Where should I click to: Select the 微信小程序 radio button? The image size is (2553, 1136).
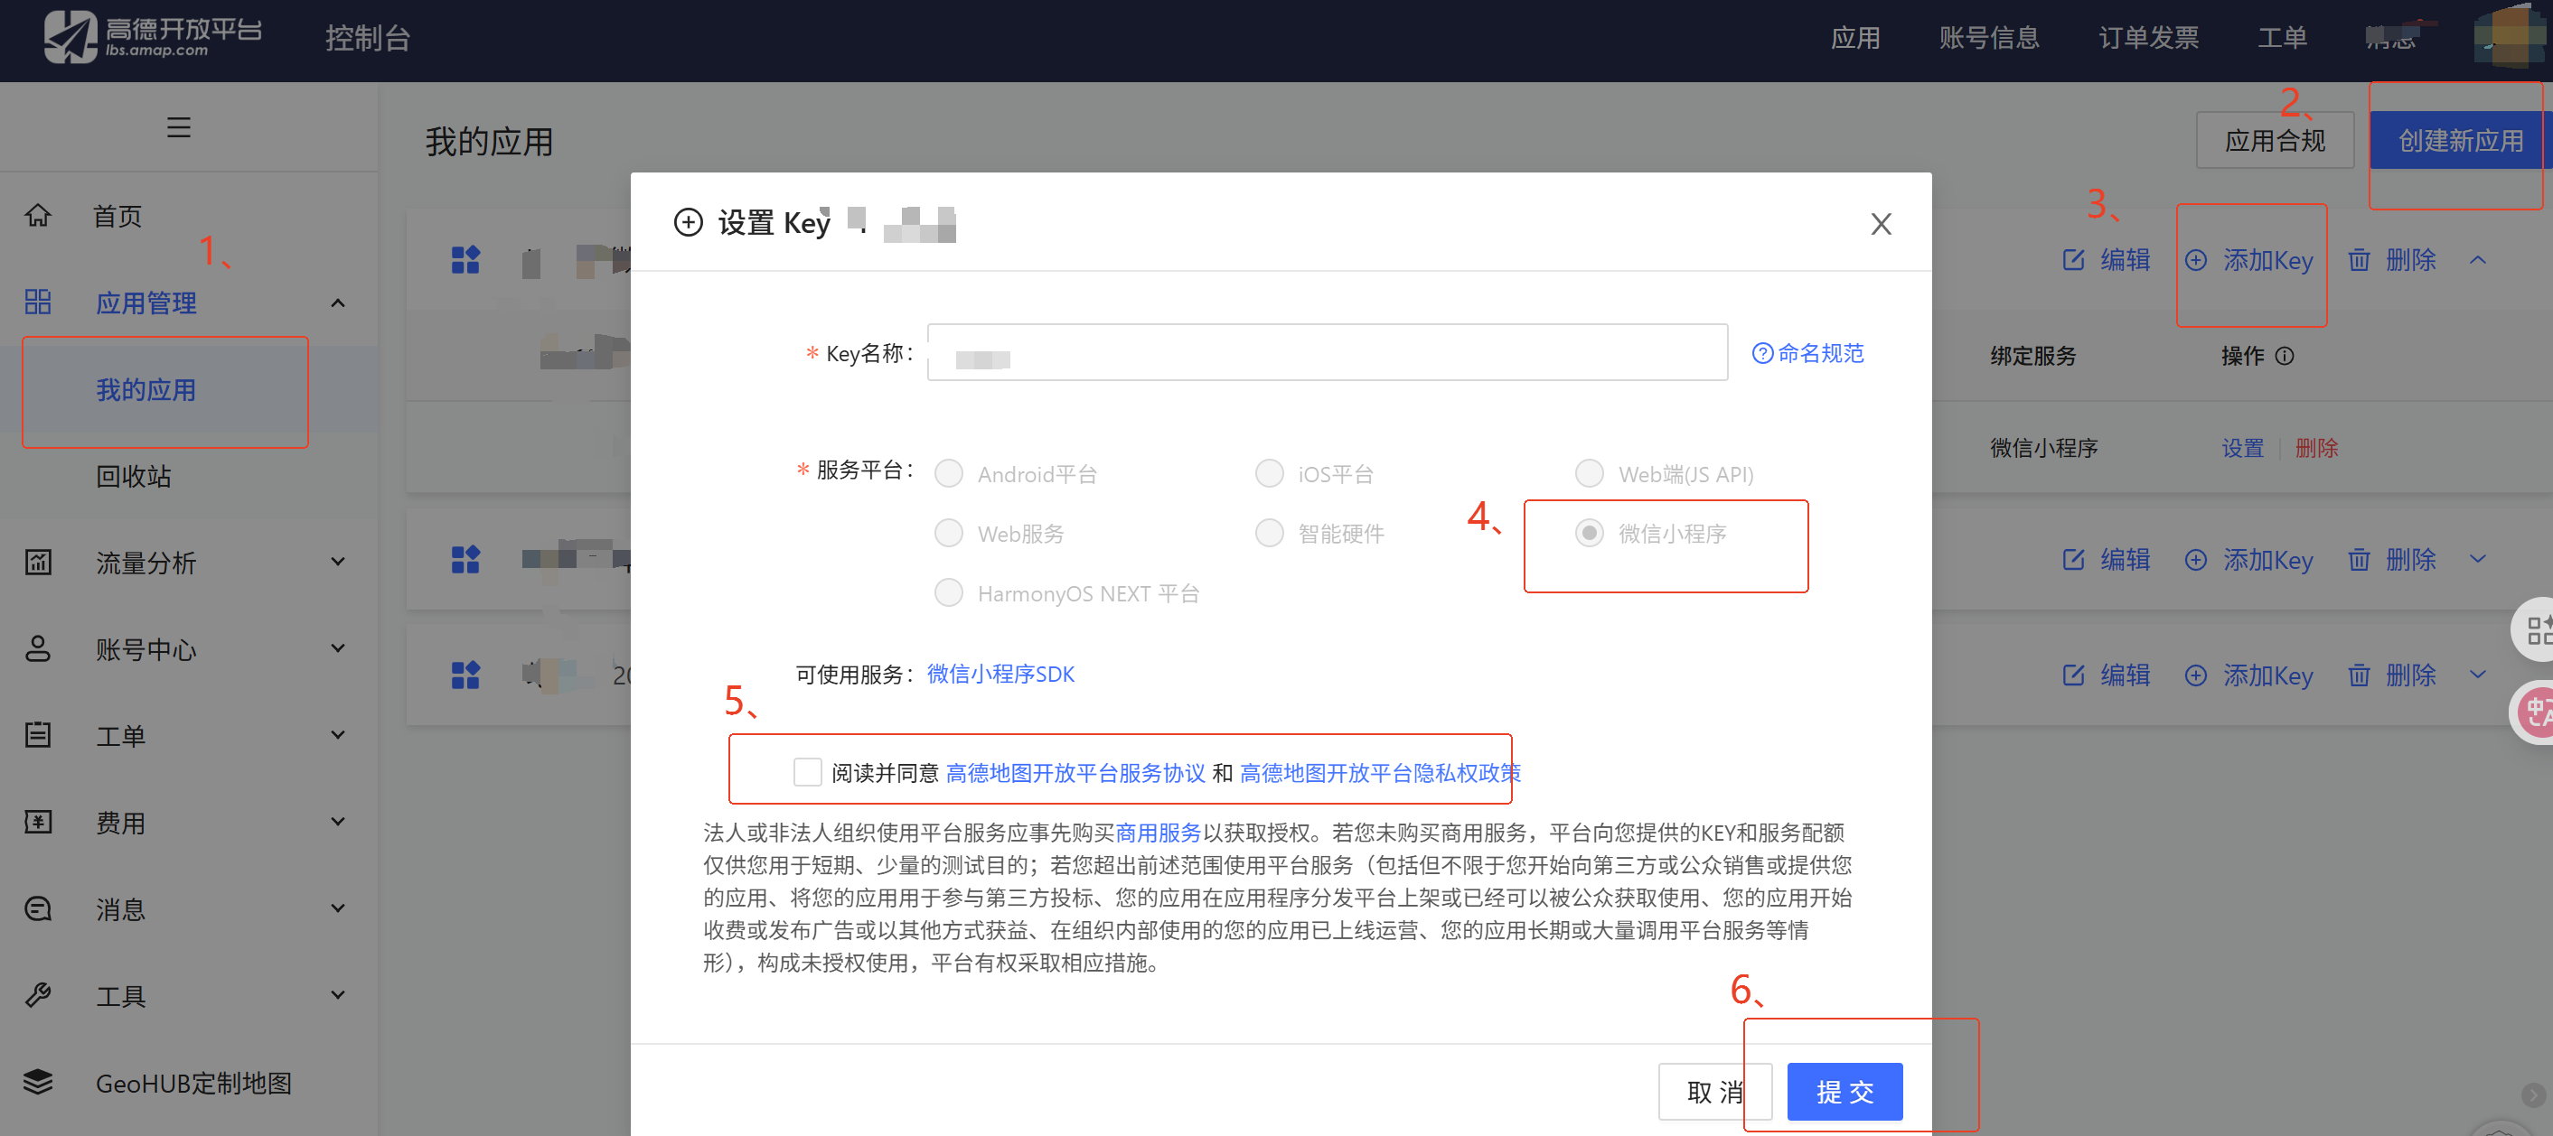point(1590,533)
